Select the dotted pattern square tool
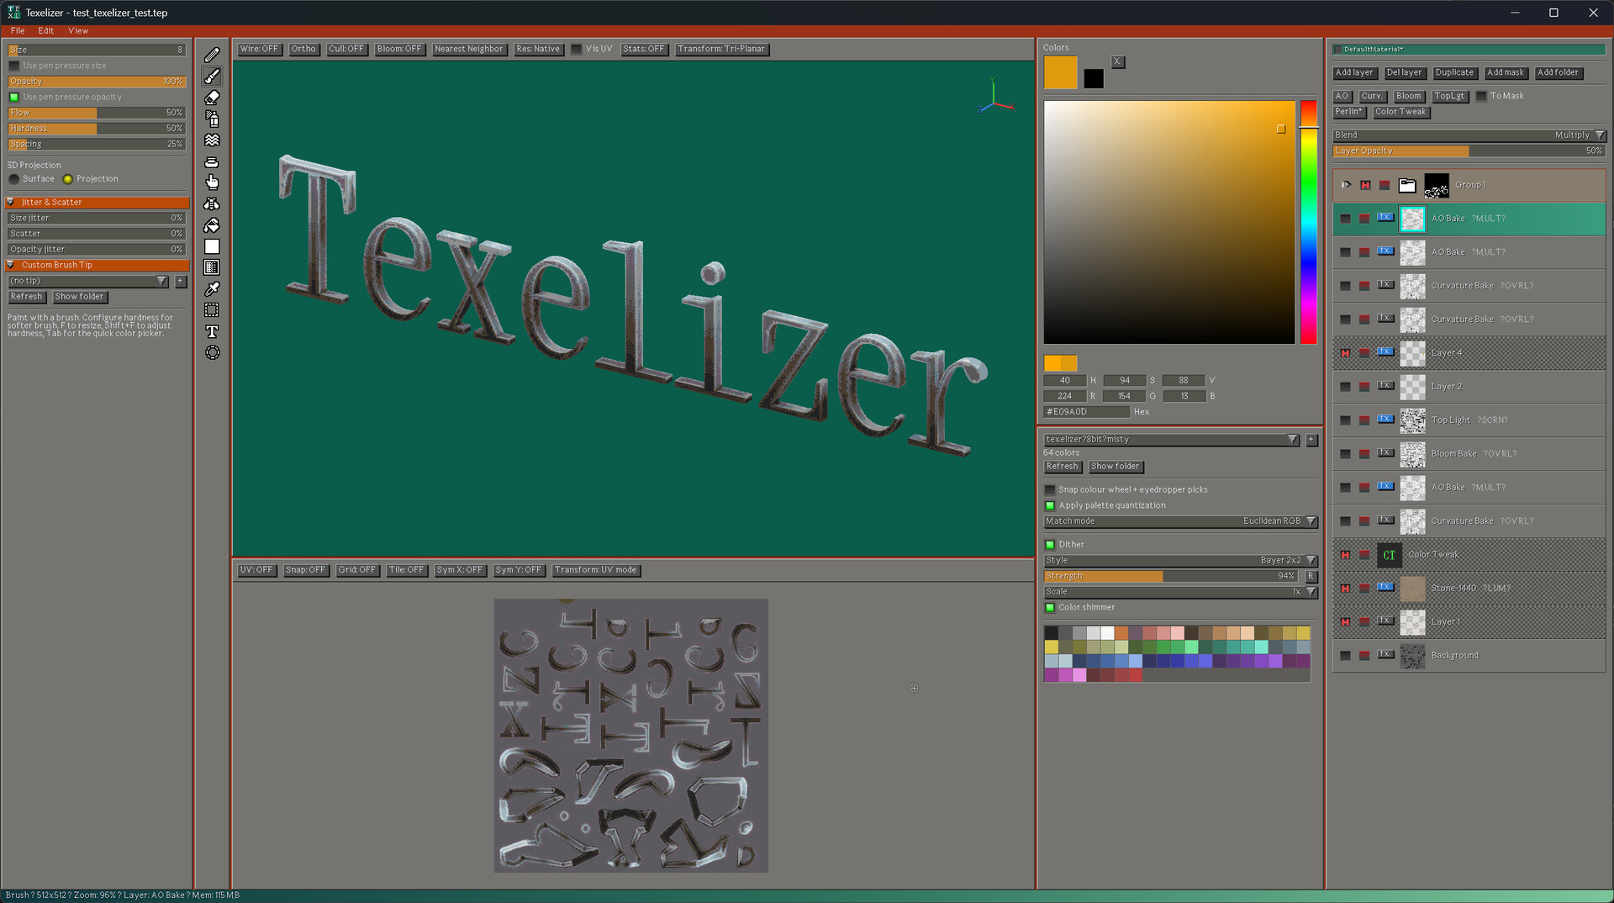The width and height of the screenshot is (1614, 903). pyautogui.click(x=212, y=267)
